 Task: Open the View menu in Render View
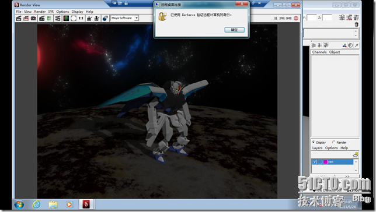27,12
